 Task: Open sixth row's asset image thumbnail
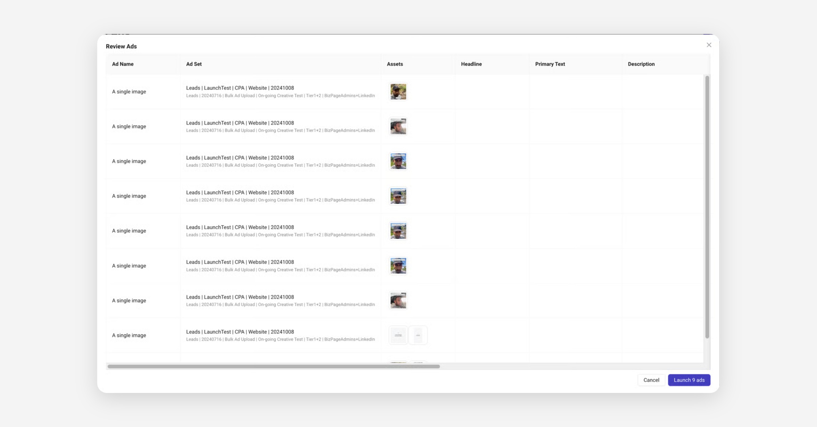398,266
